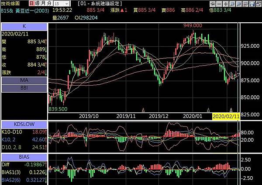Click the minus icon in the toolbar

(219, 4)
